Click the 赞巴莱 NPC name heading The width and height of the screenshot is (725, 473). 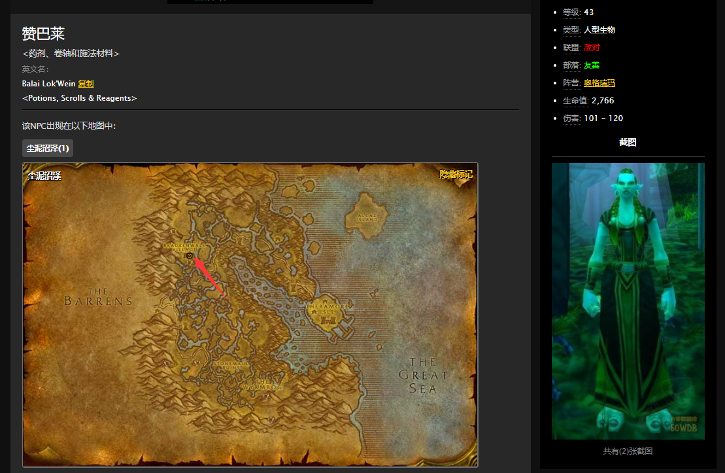[x=43, y=34]
